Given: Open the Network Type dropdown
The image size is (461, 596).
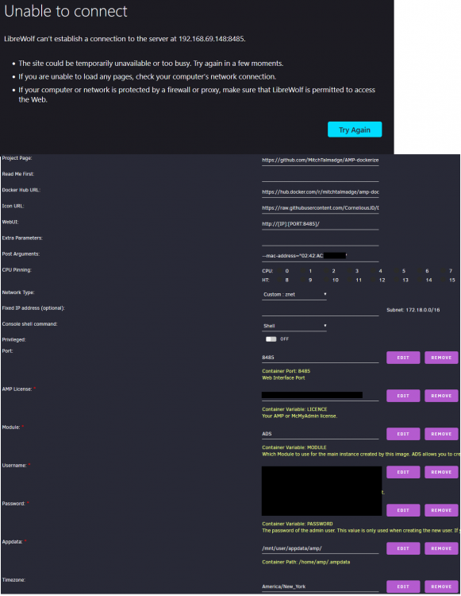Looking at the screenshot, I should [x=294, y=295].
